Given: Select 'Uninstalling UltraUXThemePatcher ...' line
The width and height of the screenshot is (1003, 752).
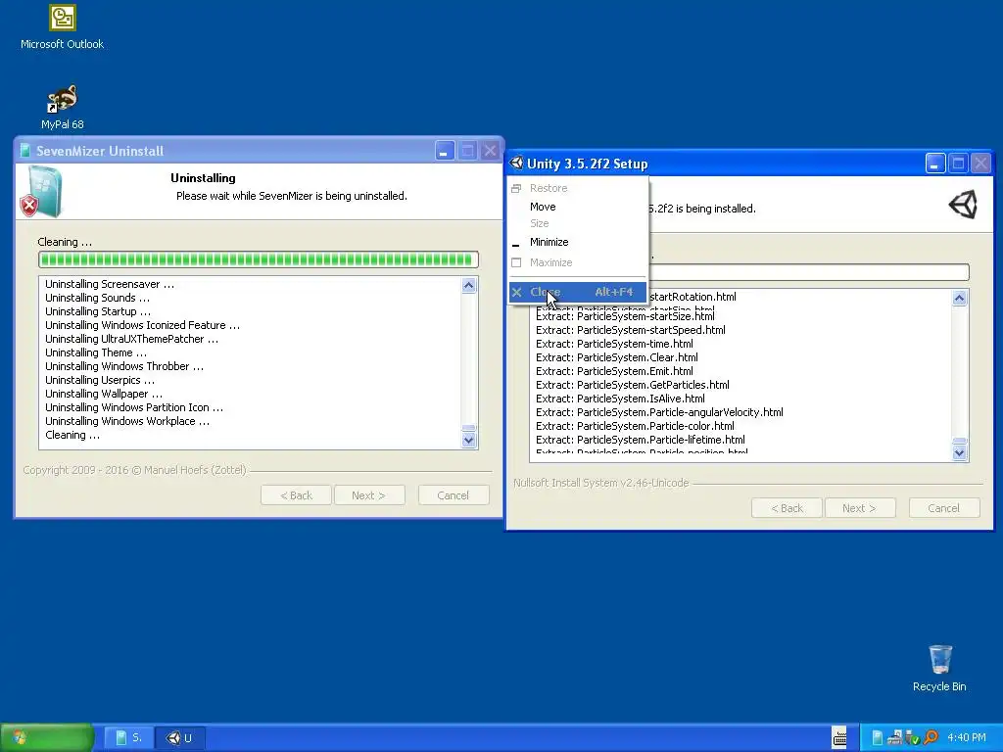Looking at the screenshot, I should (132, 339).
